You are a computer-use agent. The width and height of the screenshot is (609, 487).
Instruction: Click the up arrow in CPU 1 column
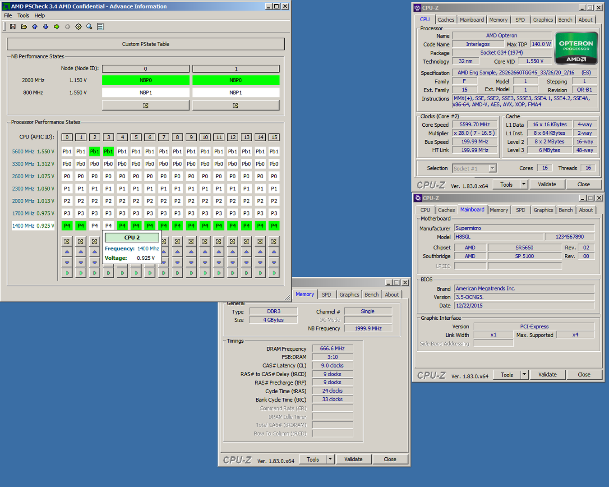[x=81, y=252]
